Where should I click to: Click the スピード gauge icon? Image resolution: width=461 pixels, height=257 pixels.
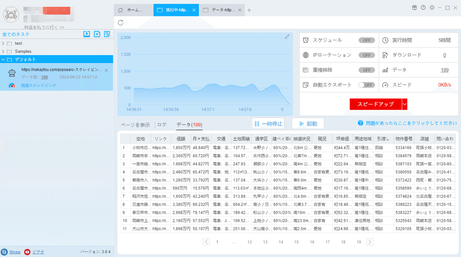(386, 85)
